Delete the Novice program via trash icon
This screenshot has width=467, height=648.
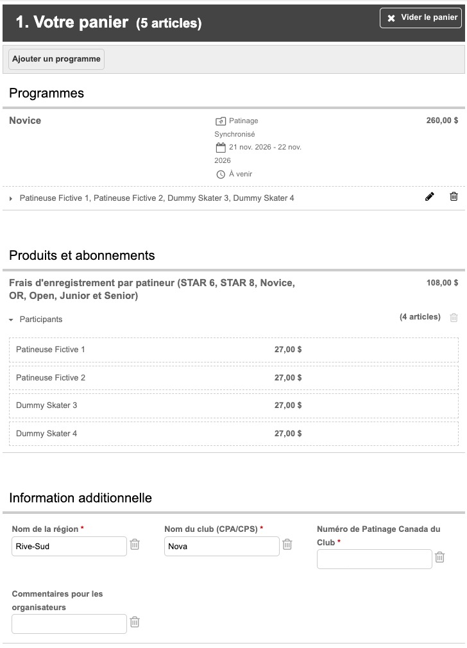[454, 197]
